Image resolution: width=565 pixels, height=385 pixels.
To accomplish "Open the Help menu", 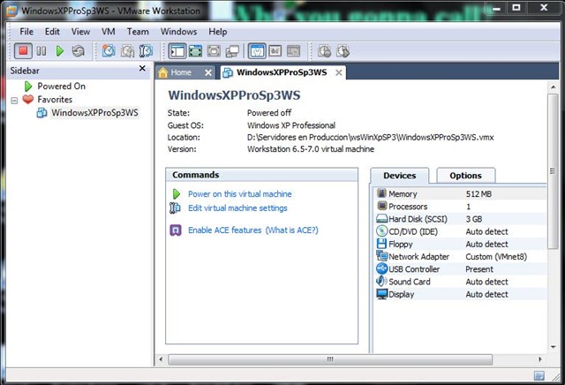I will point(218,32).
